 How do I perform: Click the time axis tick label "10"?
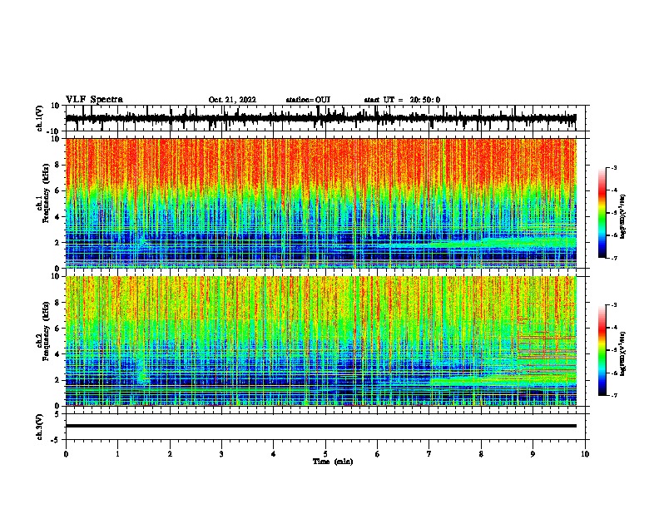(x=585, y=454)
